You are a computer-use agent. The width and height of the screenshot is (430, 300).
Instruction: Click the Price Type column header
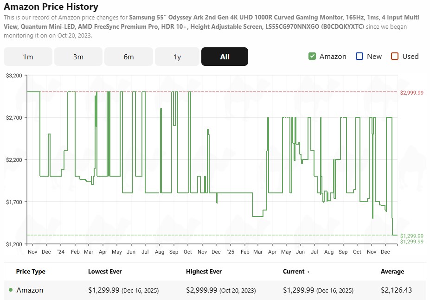pos(31,271)
